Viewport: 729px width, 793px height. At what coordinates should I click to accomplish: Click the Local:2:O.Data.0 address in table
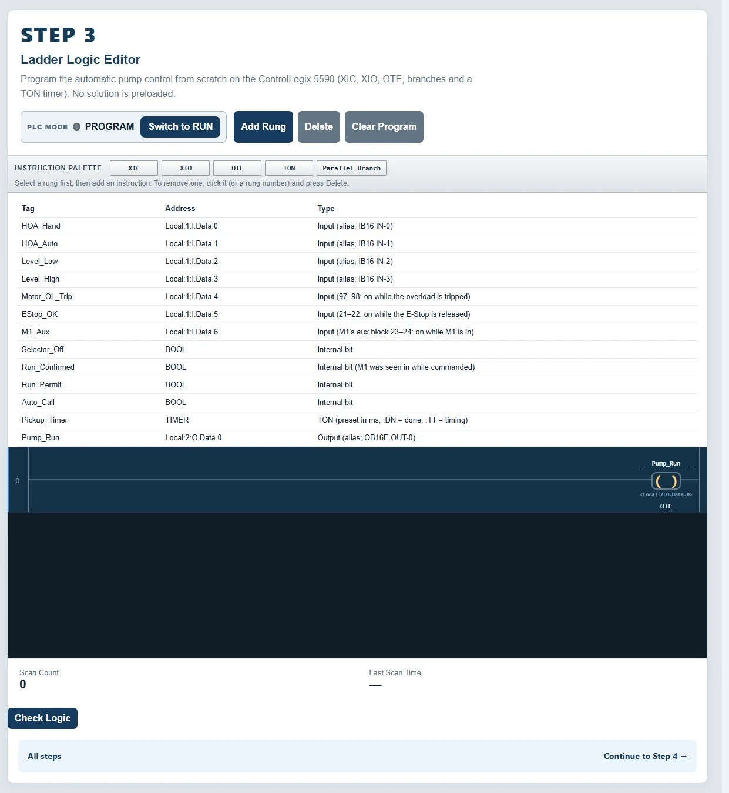click(x=193, y=438)
